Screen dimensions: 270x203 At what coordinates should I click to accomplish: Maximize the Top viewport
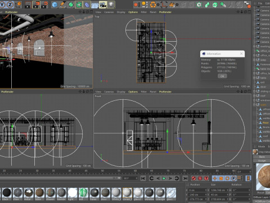point(249,12)
